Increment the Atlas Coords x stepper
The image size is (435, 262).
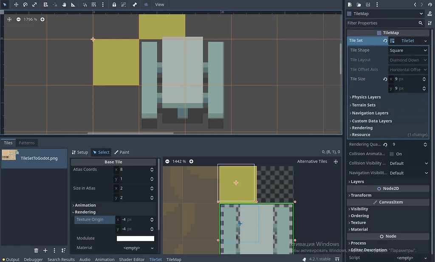pyautogui.click(x=152, y=168)
